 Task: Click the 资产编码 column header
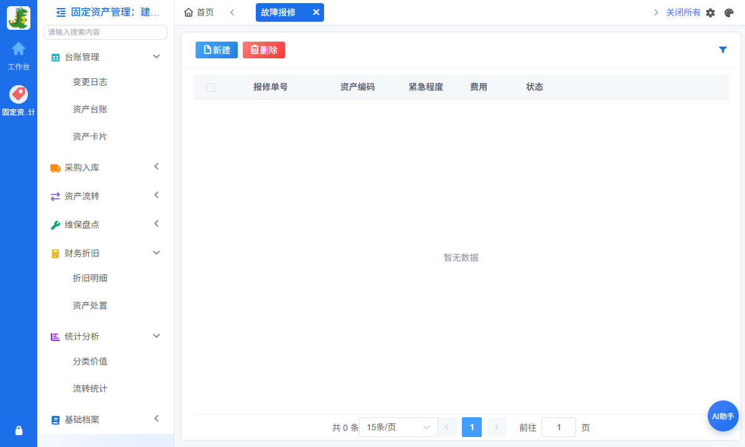358,87
